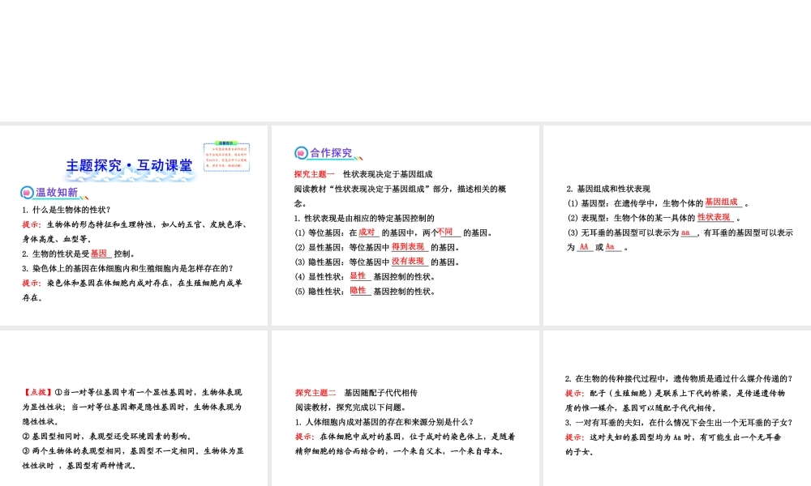The image size is (811, 486).
Task: Click note ③ about 两个生物体的表现型相同
Action: 133,458
